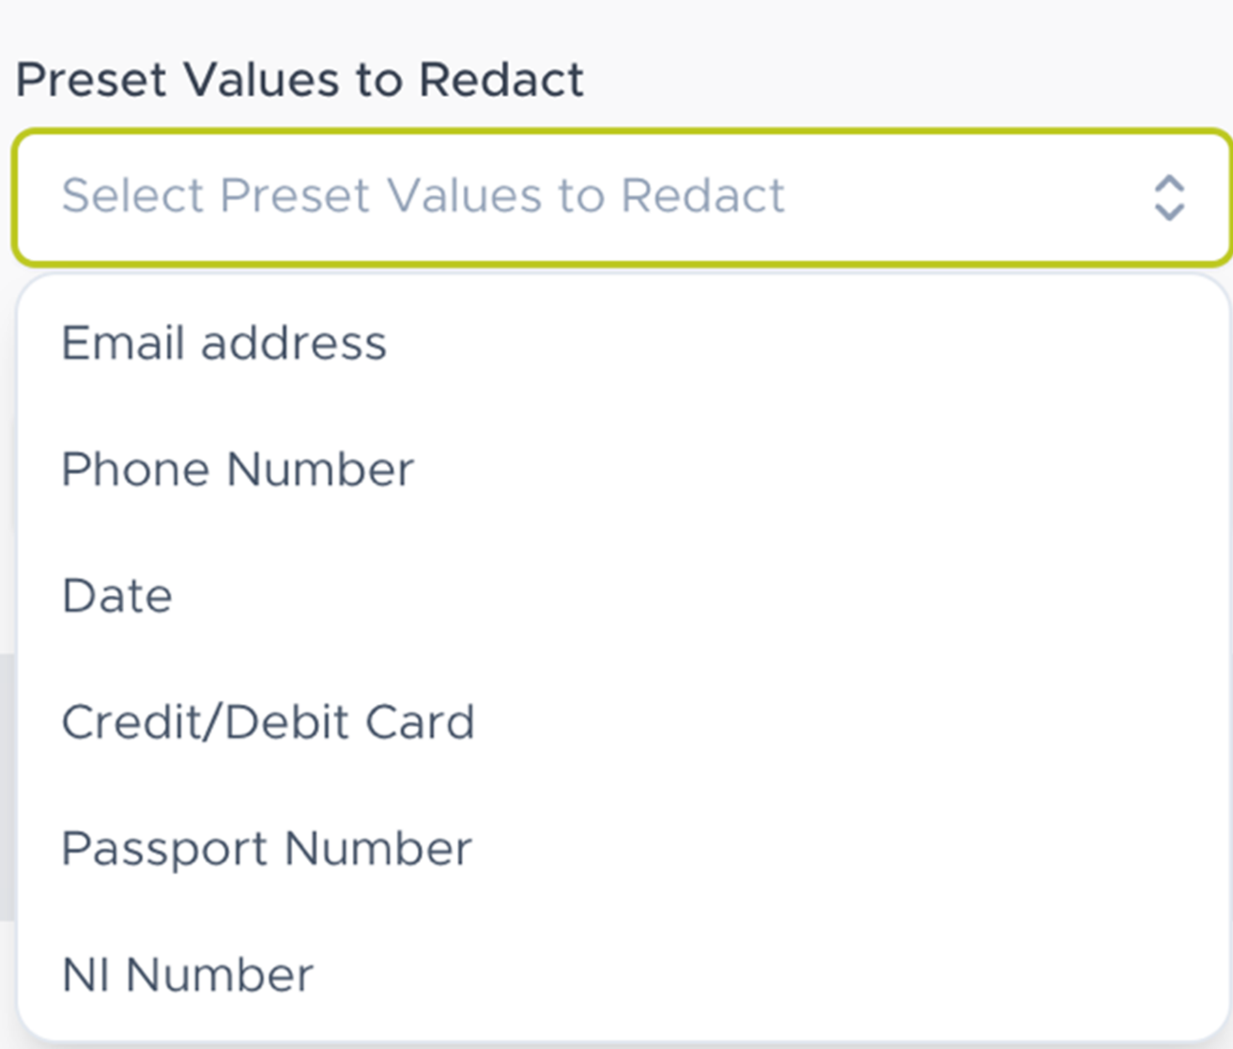1233x1049 pixels.
Task: Add Phone Number as a redaction preset
Action: pyautogui.click(x=238, y=470)
